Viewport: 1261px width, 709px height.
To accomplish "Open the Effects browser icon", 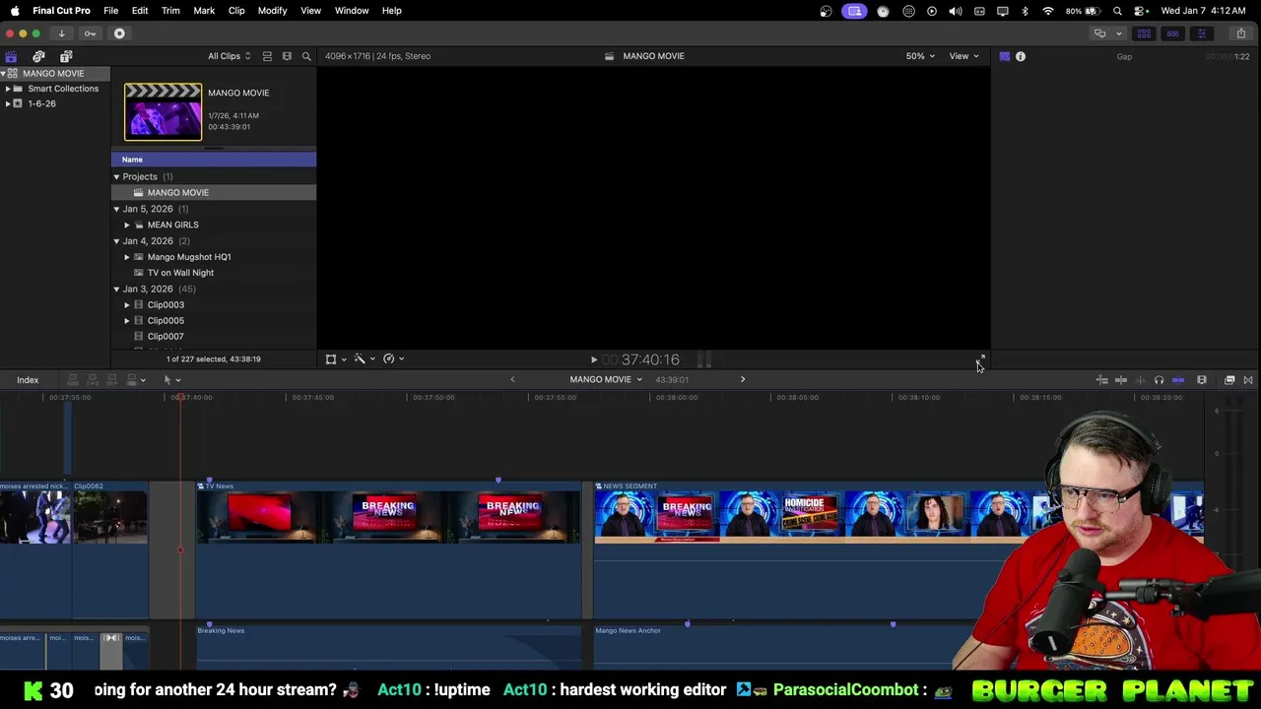I will [x=1229, y=380].
